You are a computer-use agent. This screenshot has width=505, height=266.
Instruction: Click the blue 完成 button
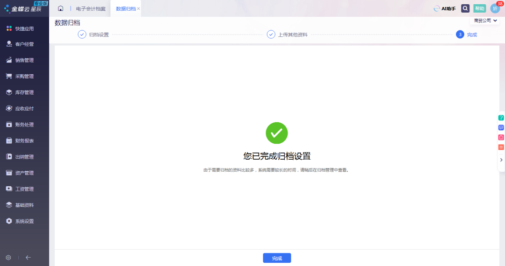coord(277,258)
